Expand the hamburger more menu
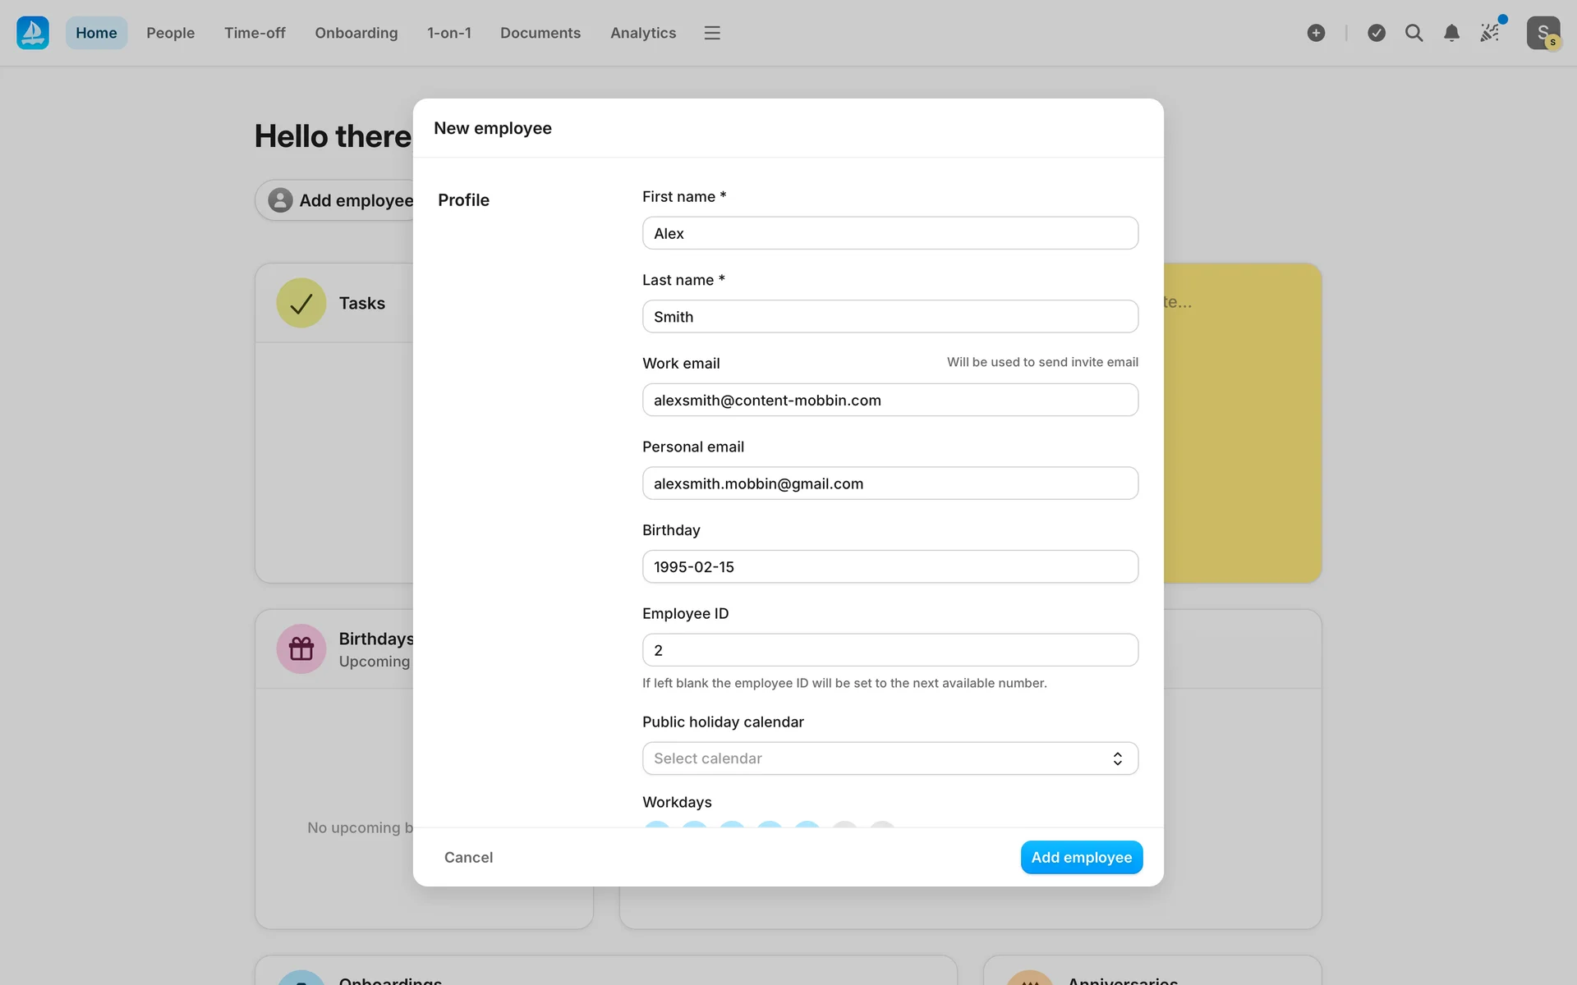The height and width of the screenshot is (985, 1577). tap(712, 33)
